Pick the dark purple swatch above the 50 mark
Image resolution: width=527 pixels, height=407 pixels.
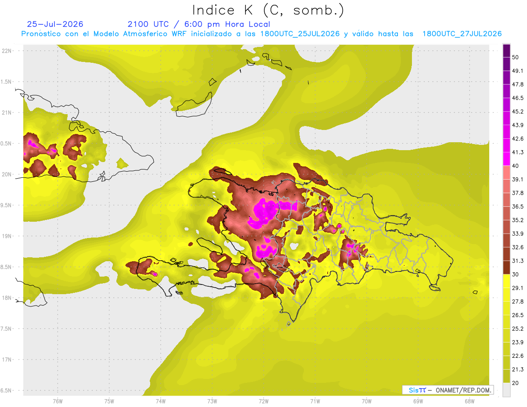click(x=506, y=50)
